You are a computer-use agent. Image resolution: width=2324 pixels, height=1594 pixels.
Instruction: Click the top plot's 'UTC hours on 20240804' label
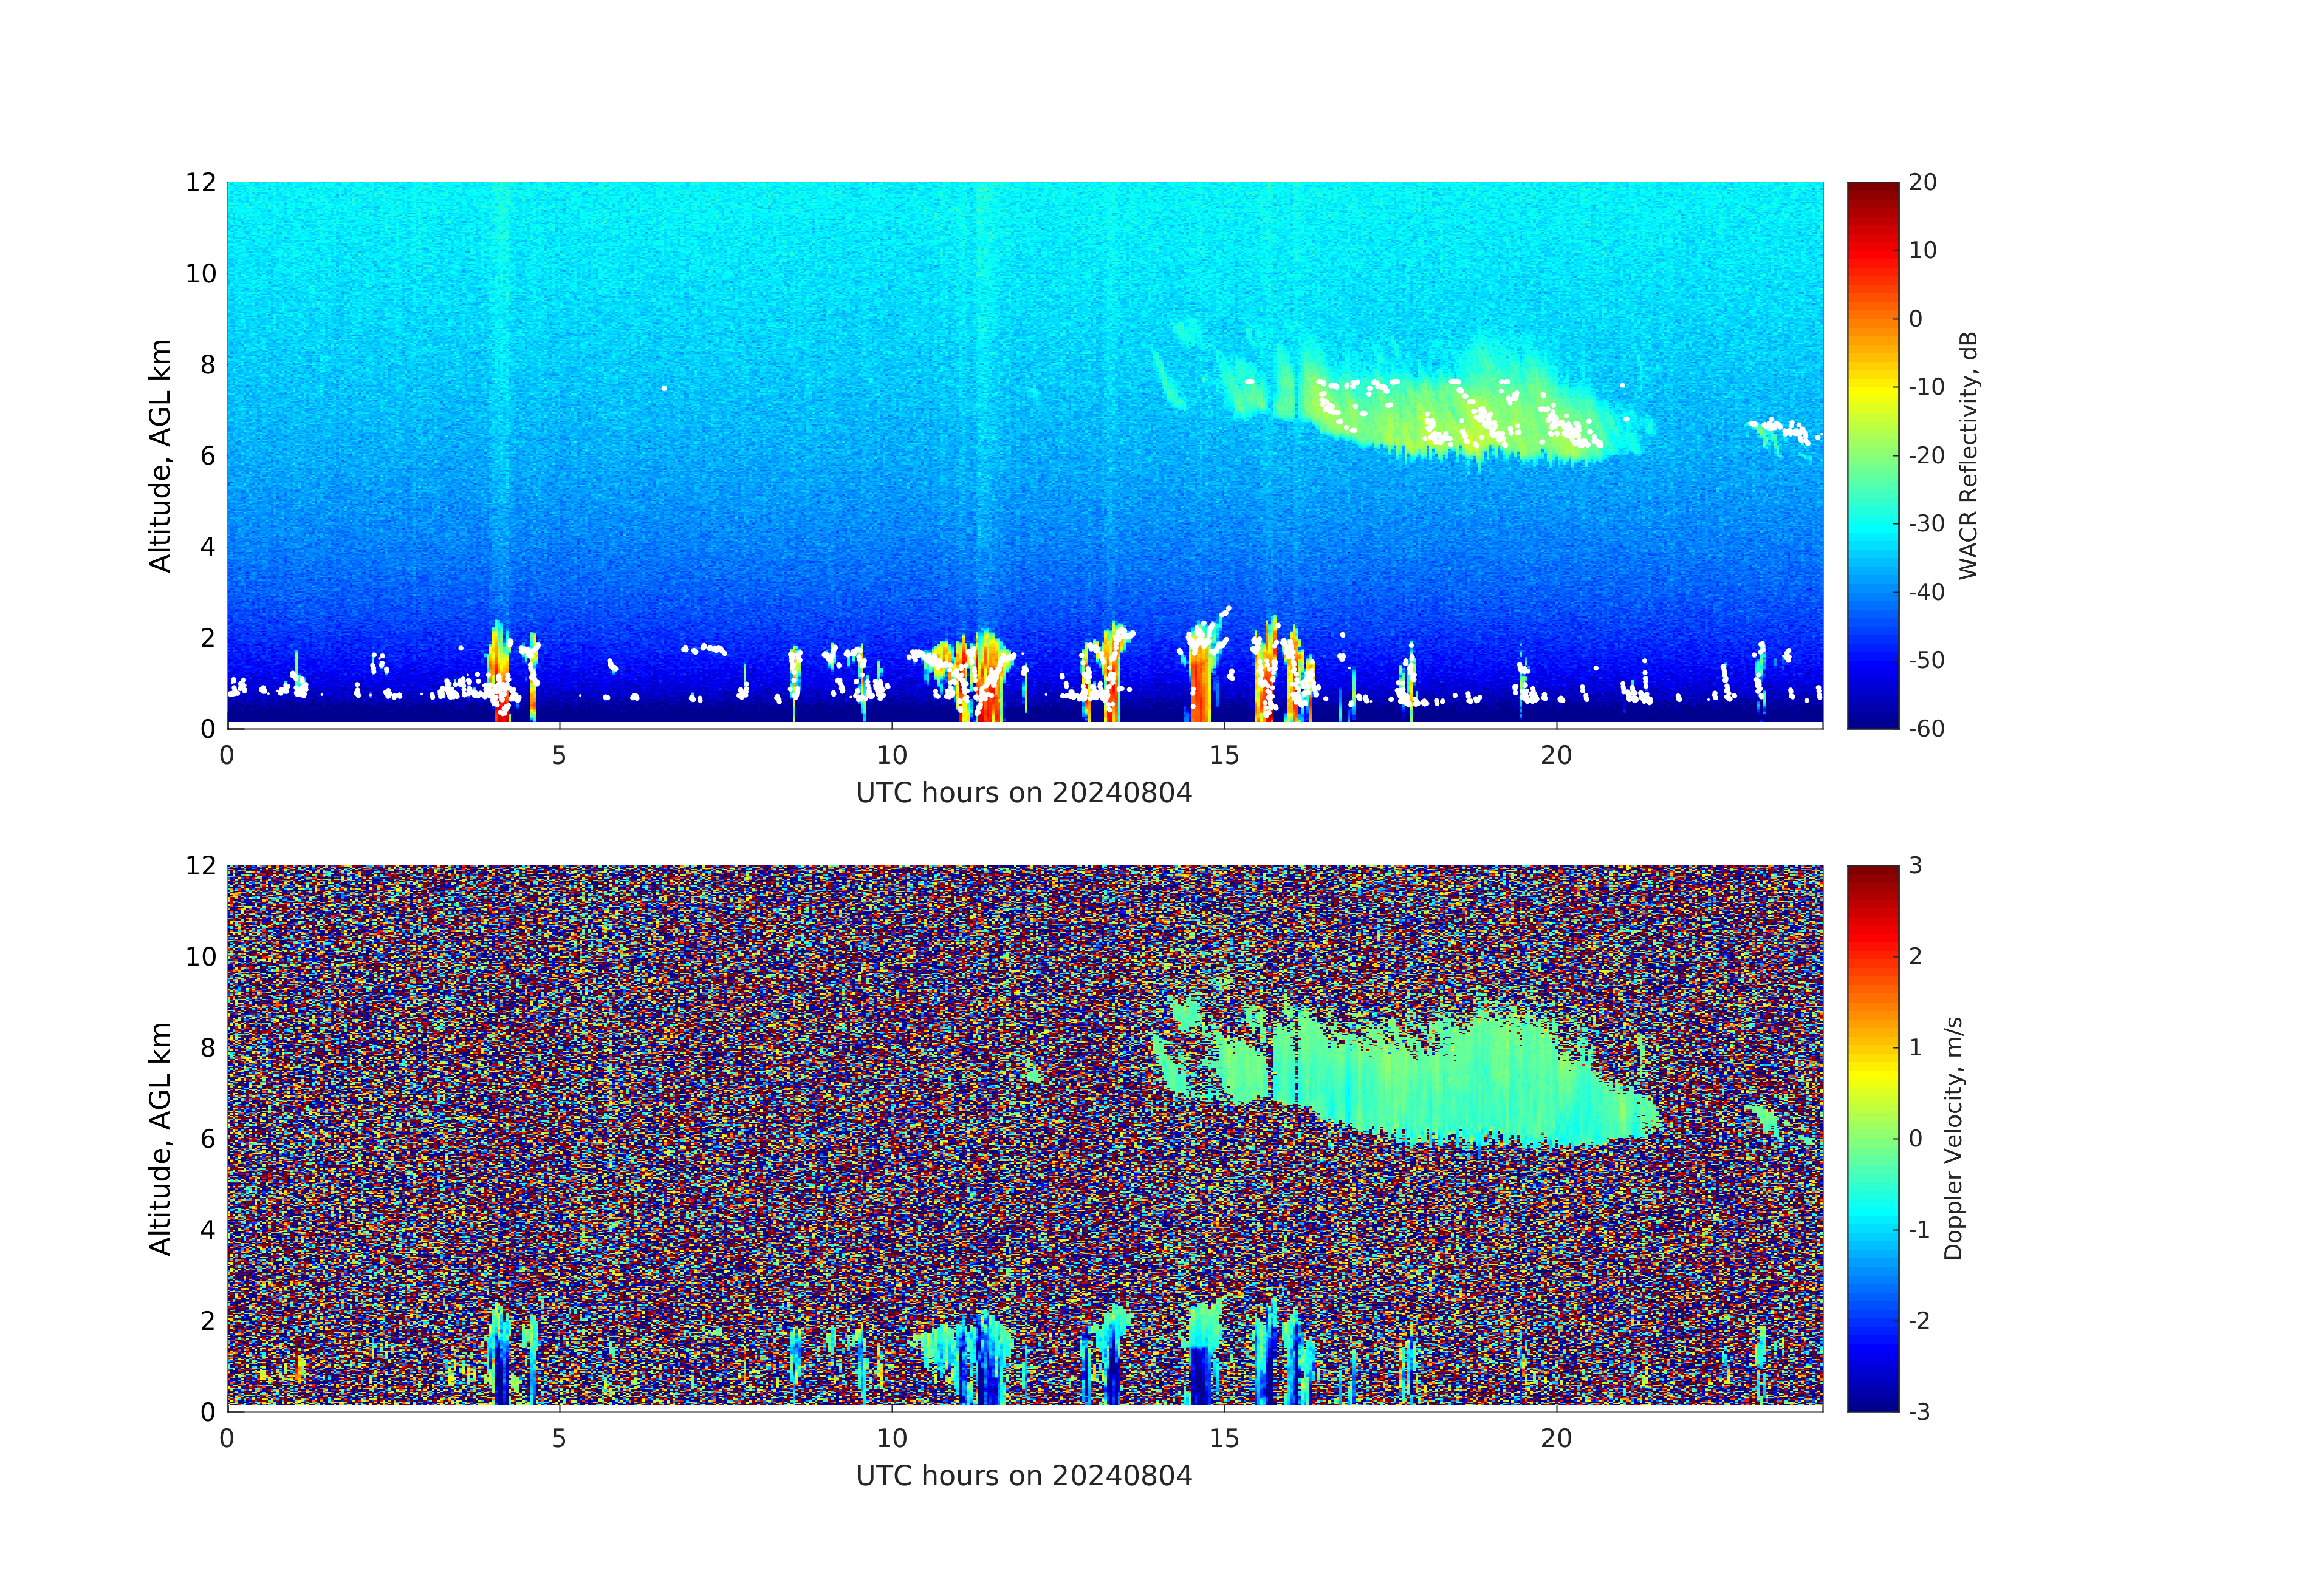[1024, 794]
